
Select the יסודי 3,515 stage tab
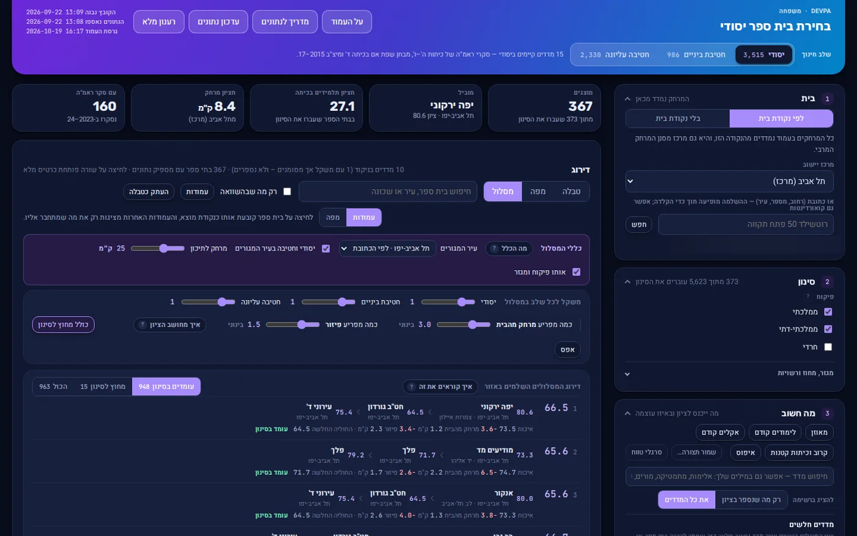tap(763, 55)
